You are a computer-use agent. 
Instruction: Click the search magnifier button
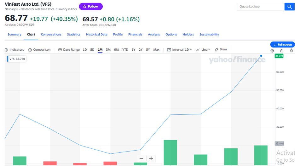tap(290, 7)
